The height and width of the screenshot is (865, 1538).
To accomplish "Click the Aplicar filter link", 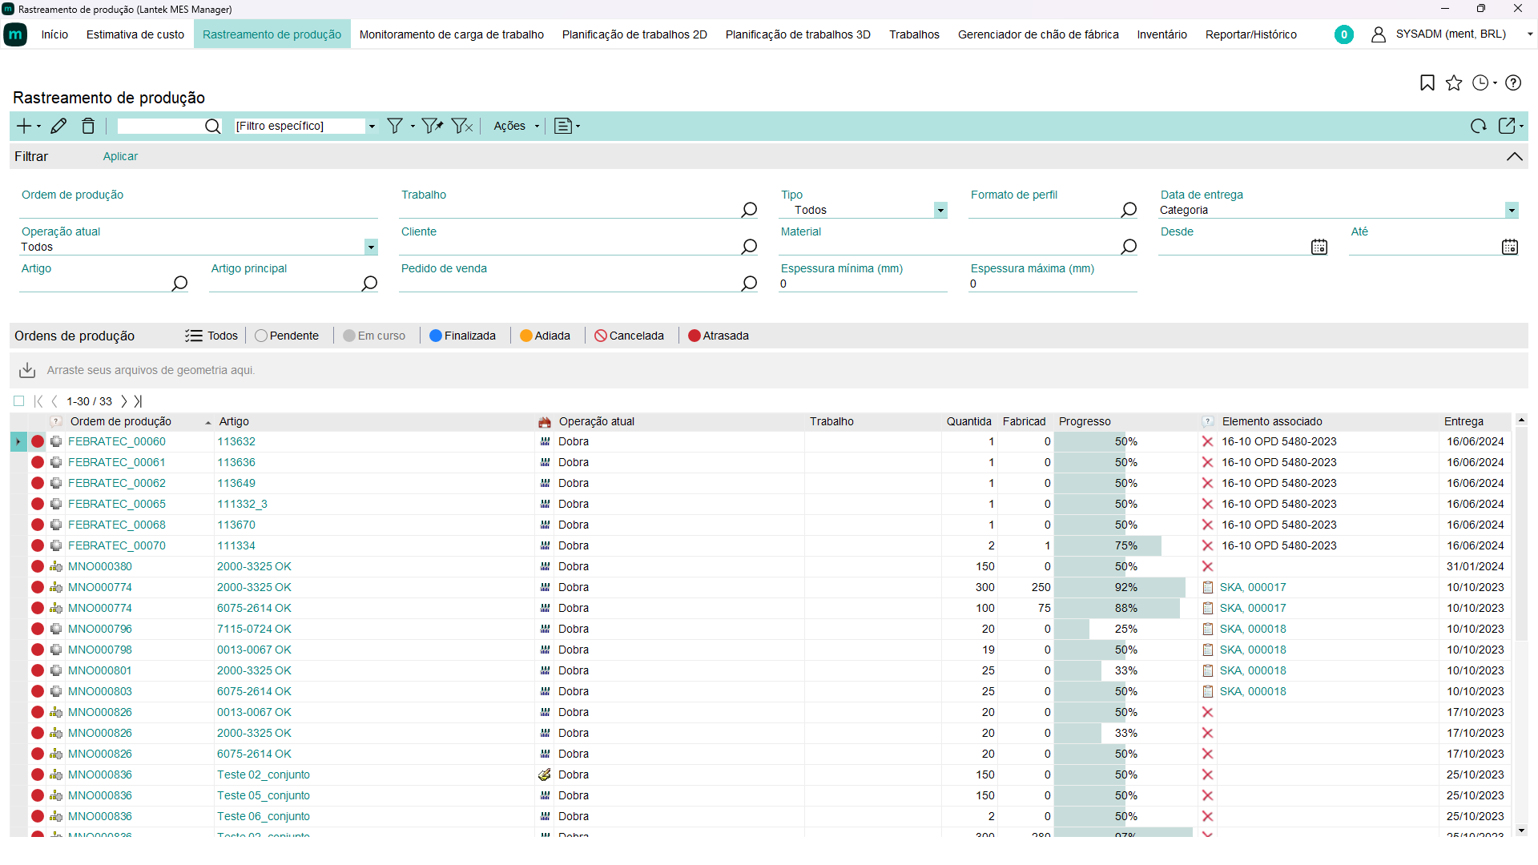I will [x=120, y=156].
